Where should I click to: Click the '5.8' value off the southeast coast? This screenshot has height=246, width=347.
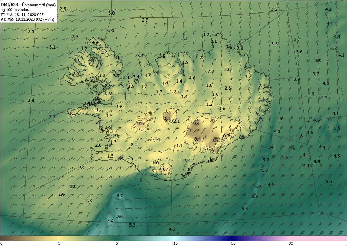click(255, 196)
